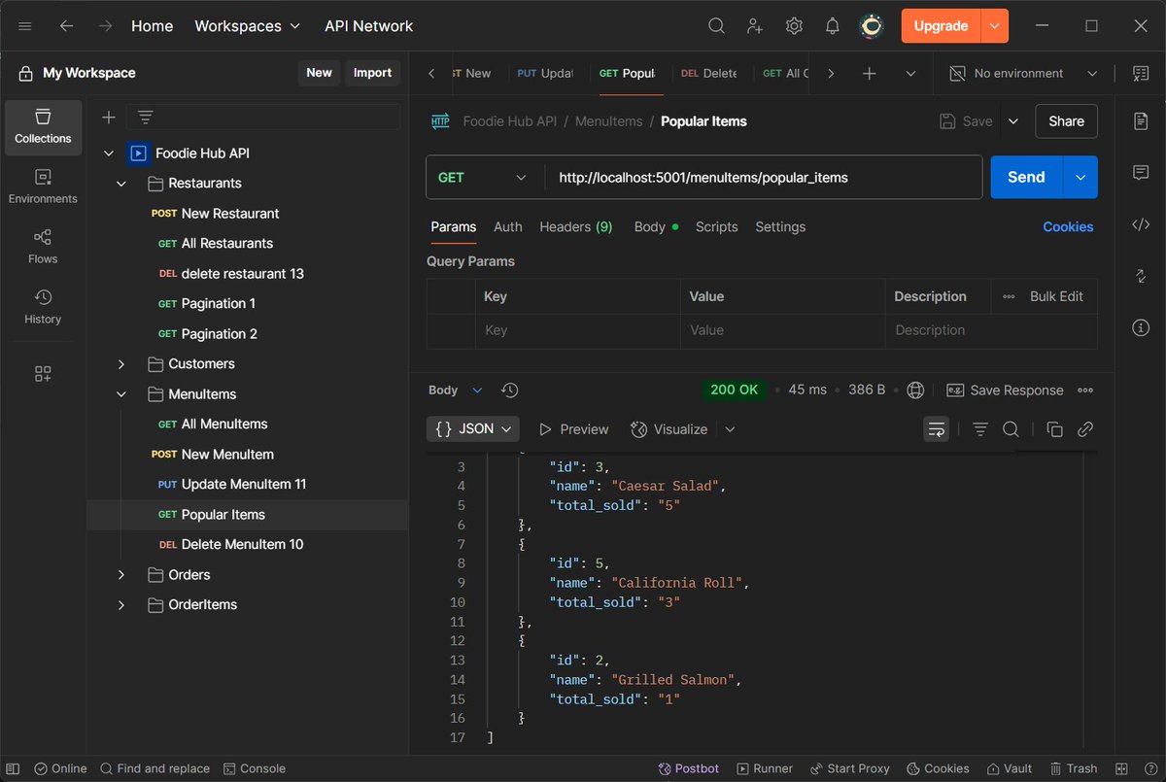Create new collection with plus icon

(x=109, y=118)
